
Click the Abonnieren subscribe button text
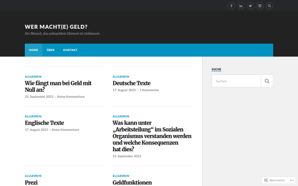click(x=277, y=181)
